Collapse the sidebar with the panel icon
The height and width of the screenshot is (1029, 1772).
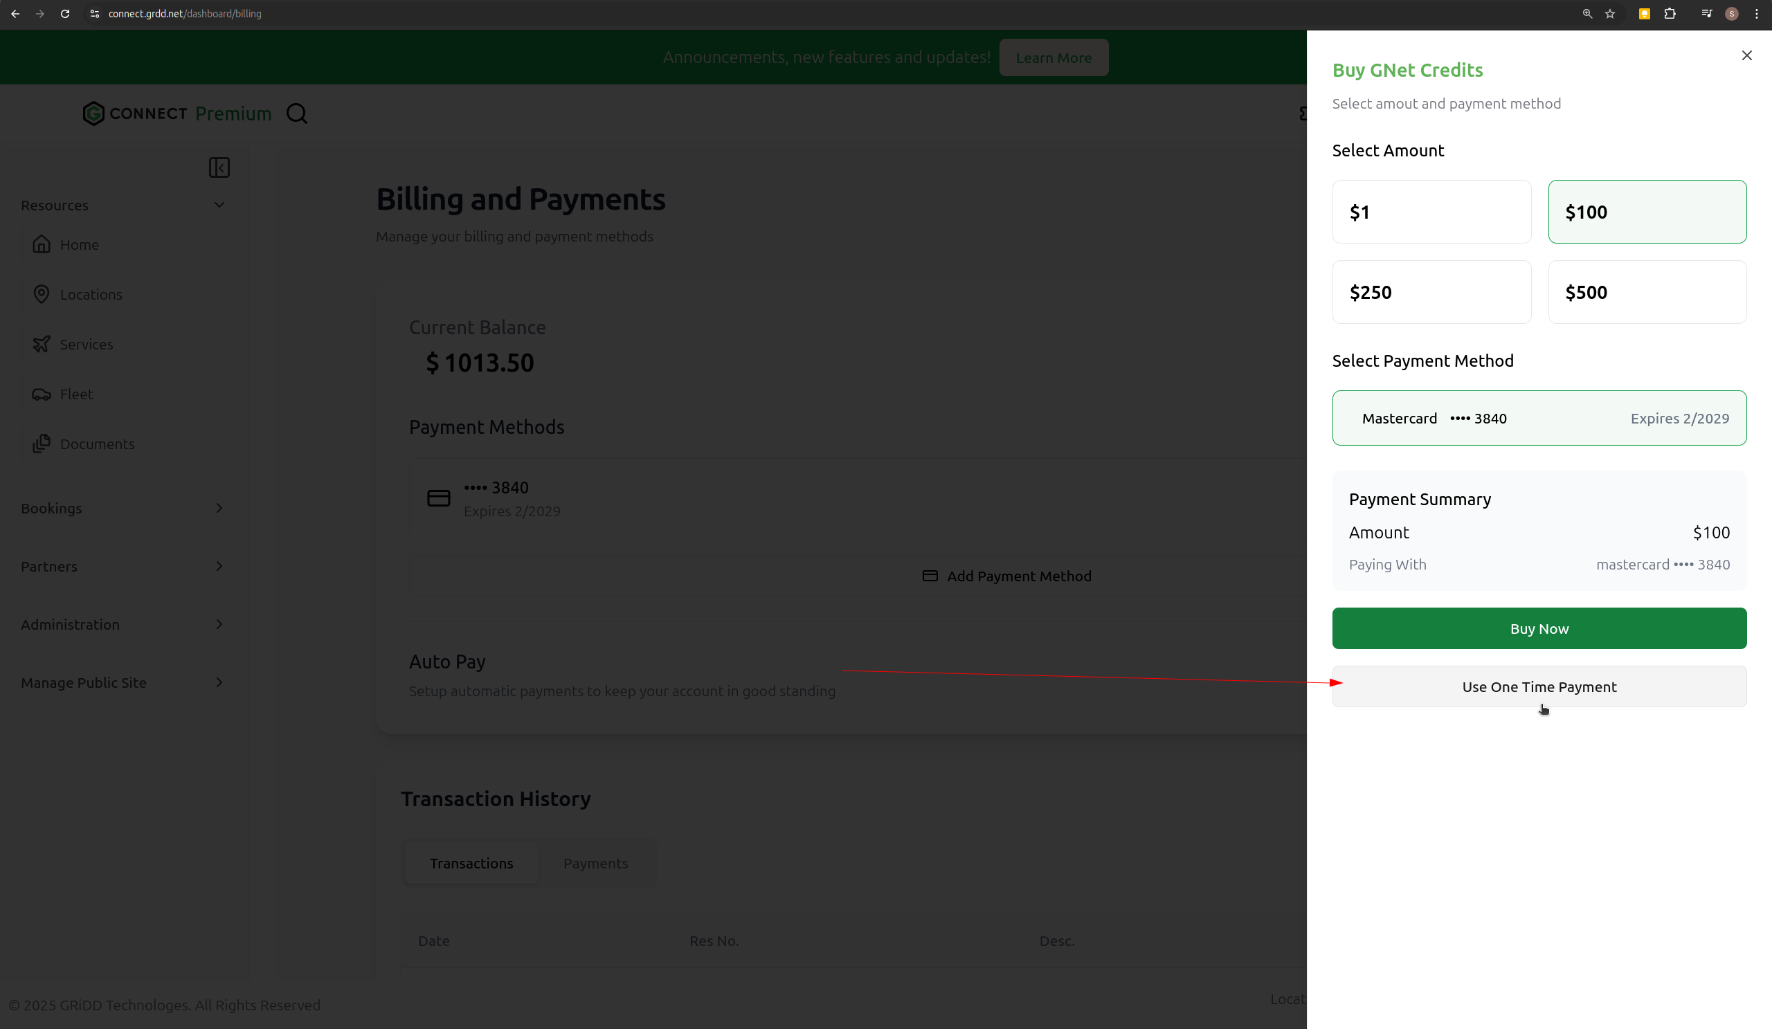(x=219, y=167)
